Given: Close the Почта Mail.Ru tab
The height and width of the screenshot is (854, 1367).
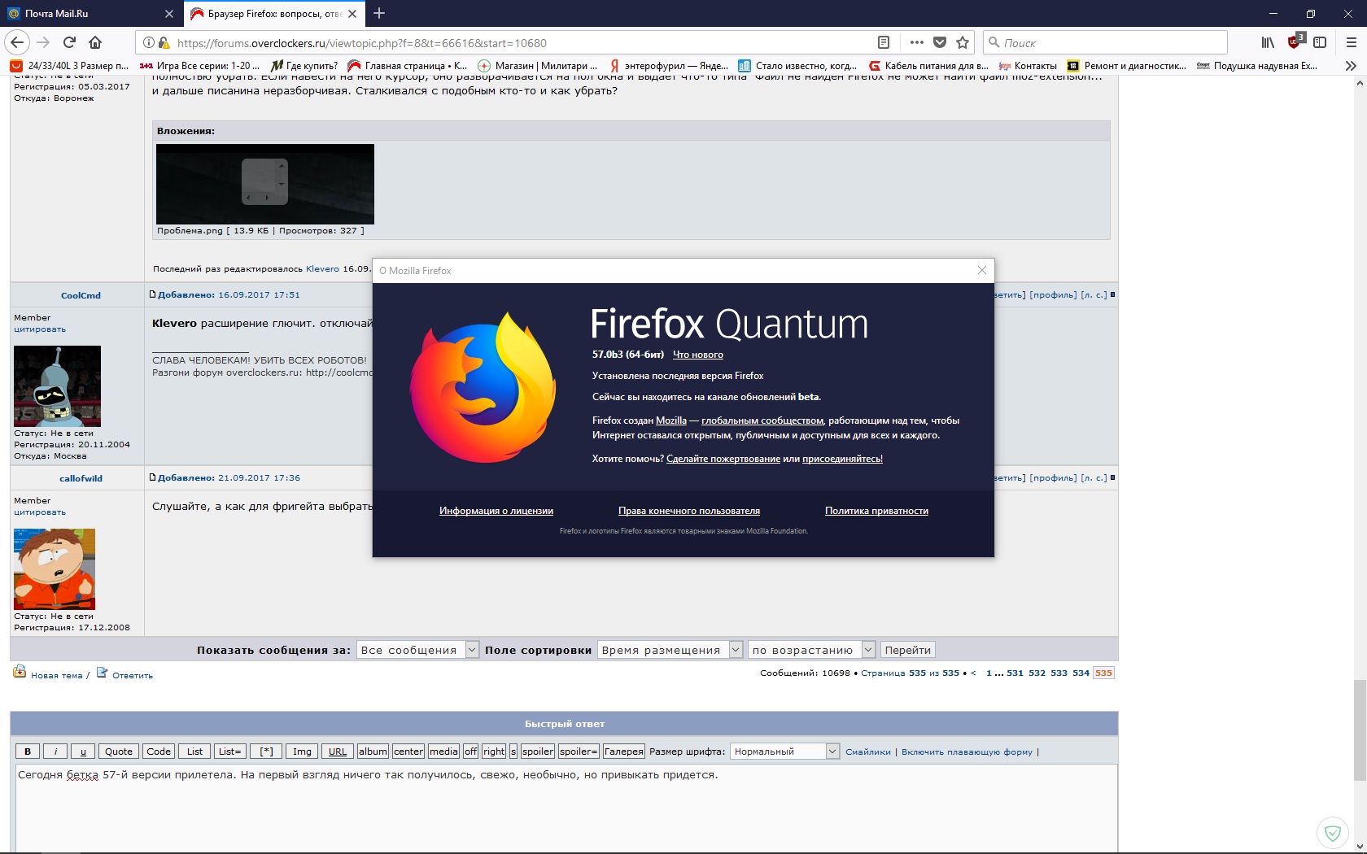Looking at the screenshot, I should click(x=168, y=14).
